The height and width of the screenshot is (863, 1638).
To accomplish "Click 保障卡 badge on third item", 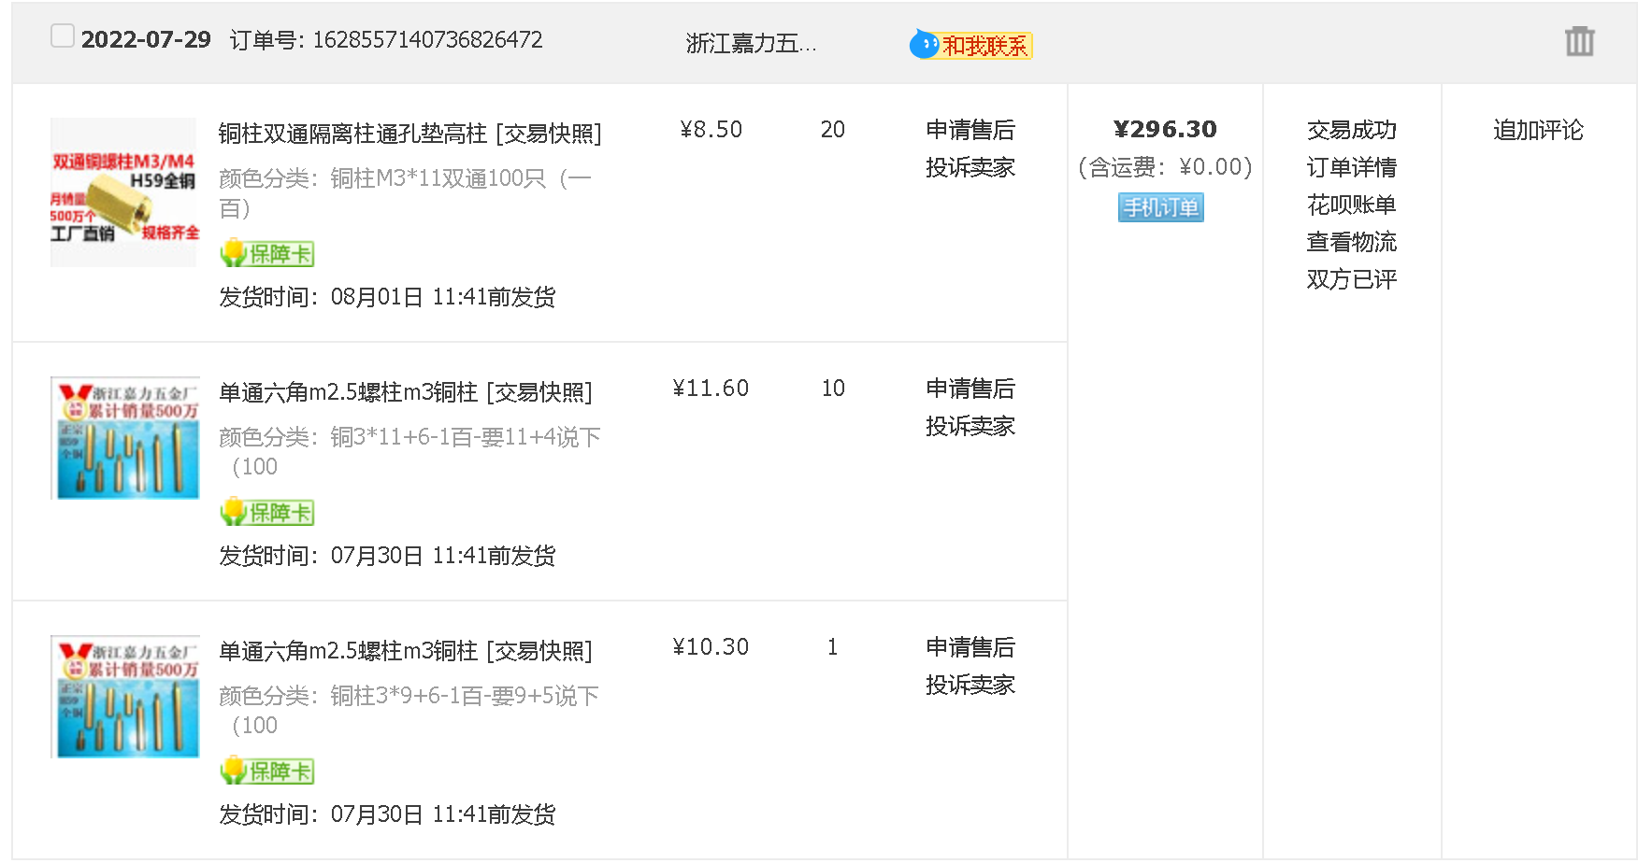I will (267, 771).
